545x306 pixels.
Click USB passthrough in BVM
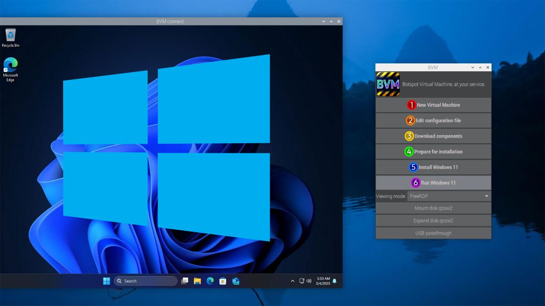[x=433, y=233]
